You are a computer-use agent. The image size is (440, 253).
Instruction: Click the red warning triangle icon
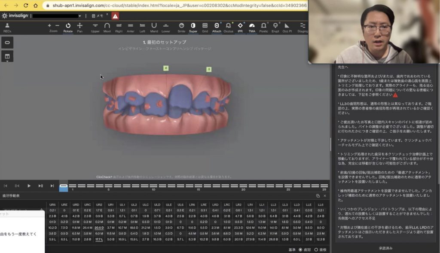click(x=115, y=16)
